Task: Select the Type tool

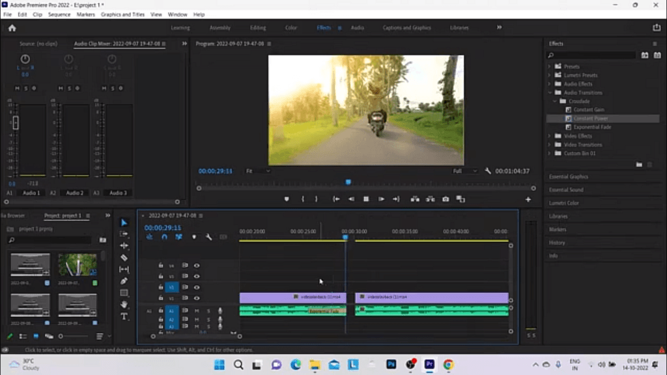Action: [x=124, y=316]
